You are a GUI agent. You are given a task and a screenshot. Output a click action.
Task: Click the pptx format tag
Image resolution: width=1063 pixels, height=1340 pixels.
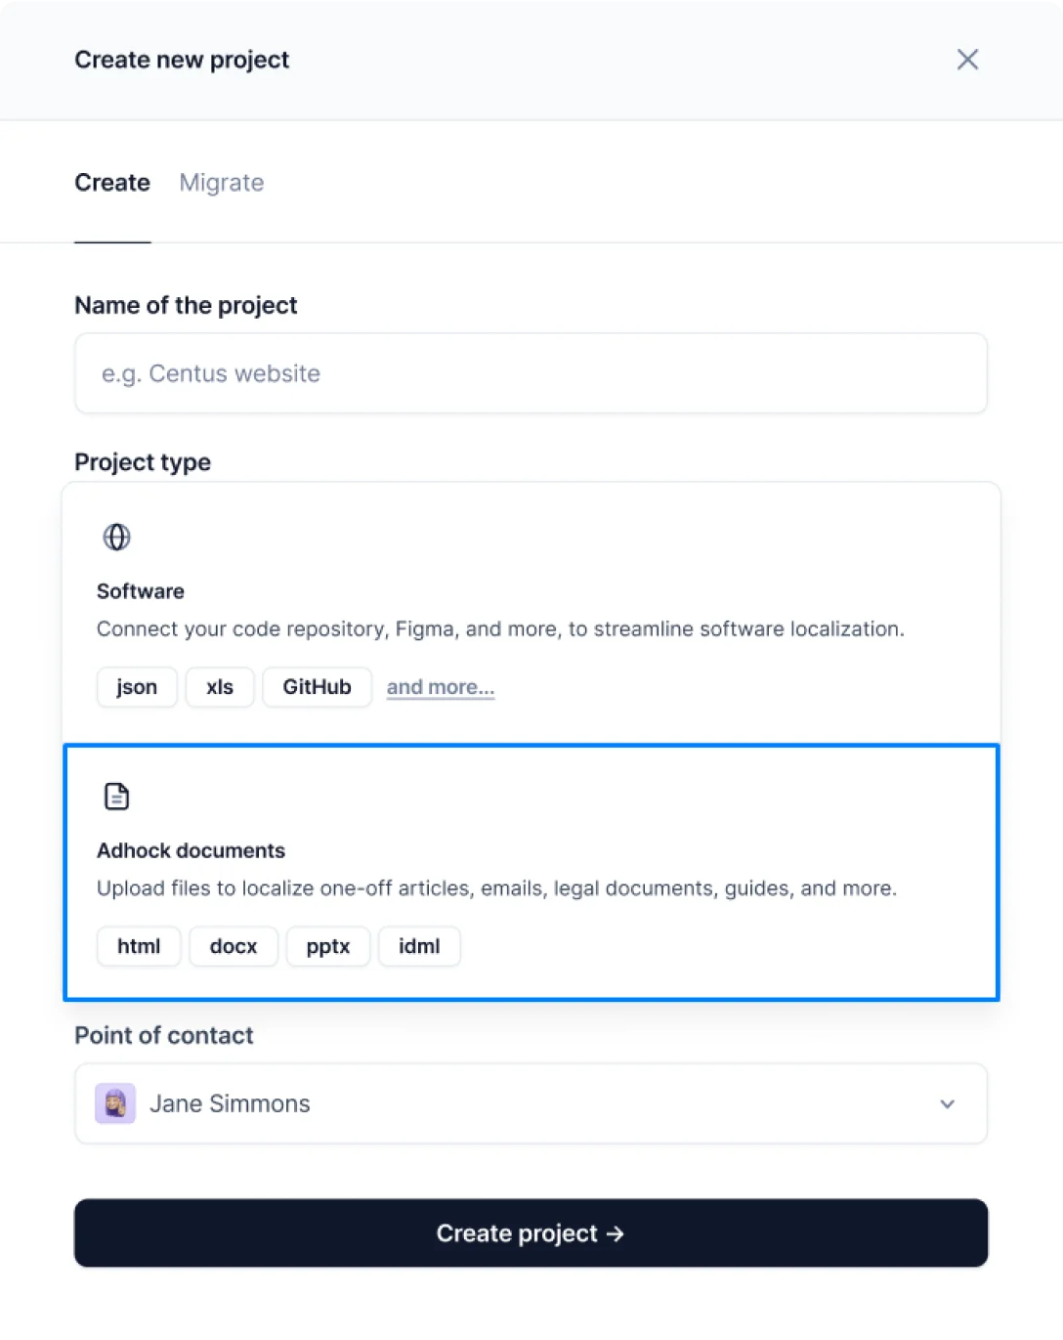point(328,946)
